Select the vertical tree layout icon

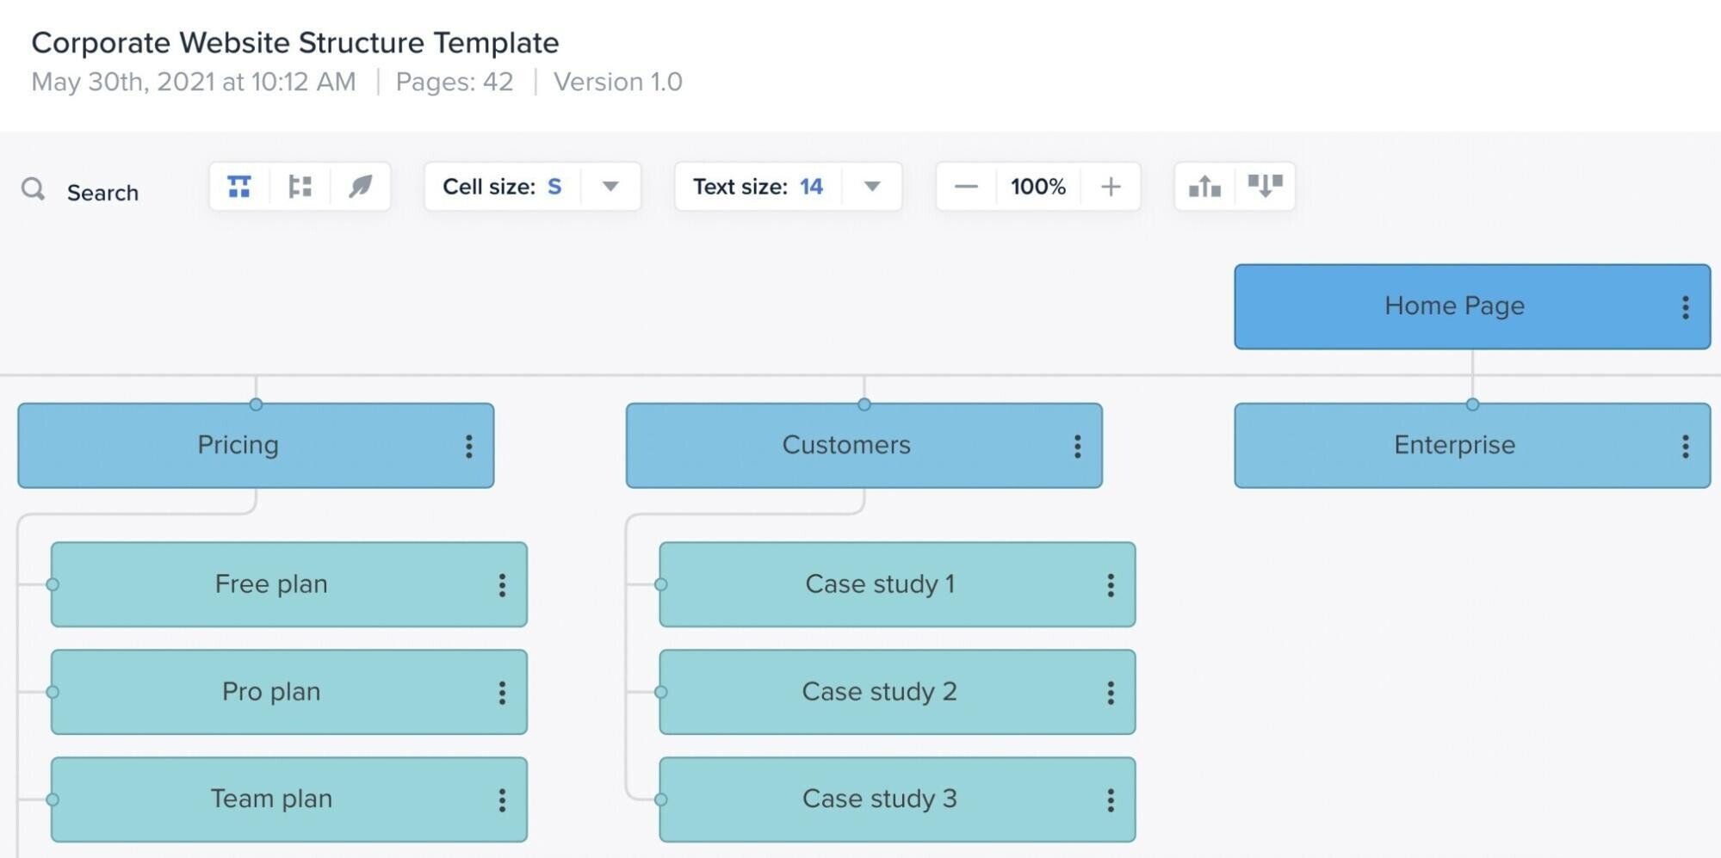click(x=238, y=186)
